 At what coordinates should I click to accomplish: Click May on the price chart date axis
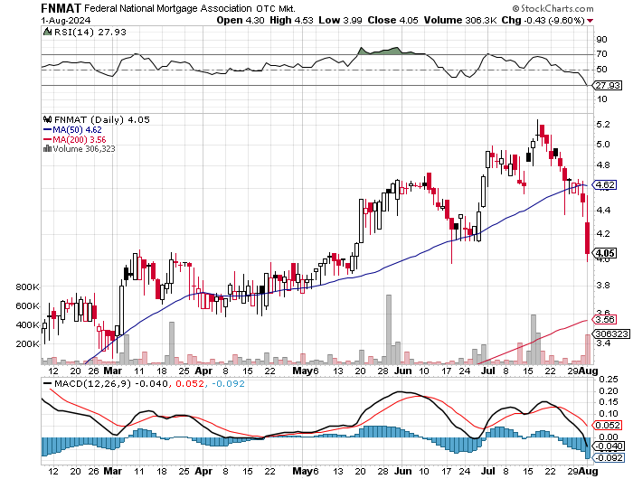pyautogui.click(x=302, y=371)
